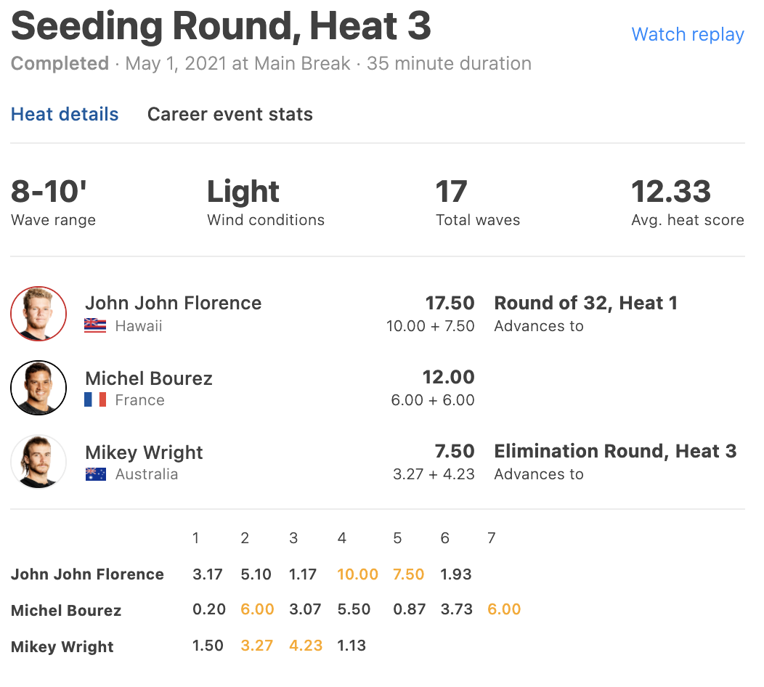Click Mikey Wright name in results

click(x=145, y=452)
